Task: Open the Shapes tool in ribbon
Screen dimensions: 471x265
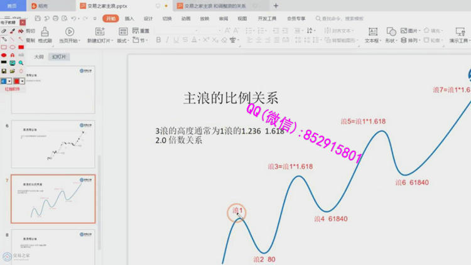Action: click(391, 32)
